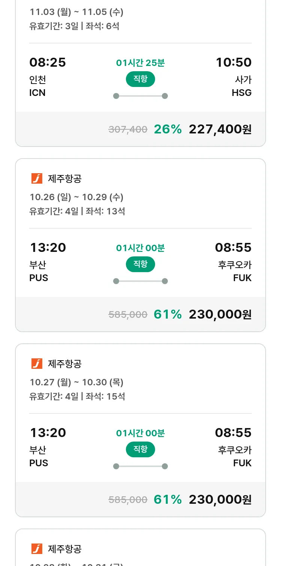Click the 01시간 25분 flight duration
Screen dimensions: 281x566
pos(140,63)
